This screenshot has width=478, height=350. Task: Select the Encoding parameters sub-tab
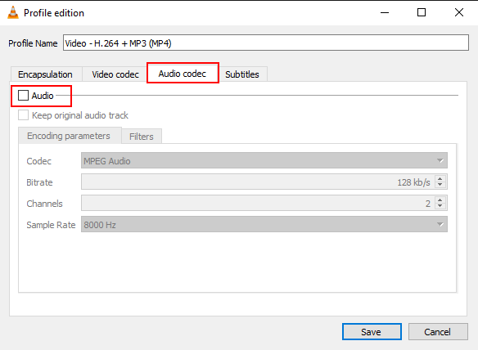[69, 136]
